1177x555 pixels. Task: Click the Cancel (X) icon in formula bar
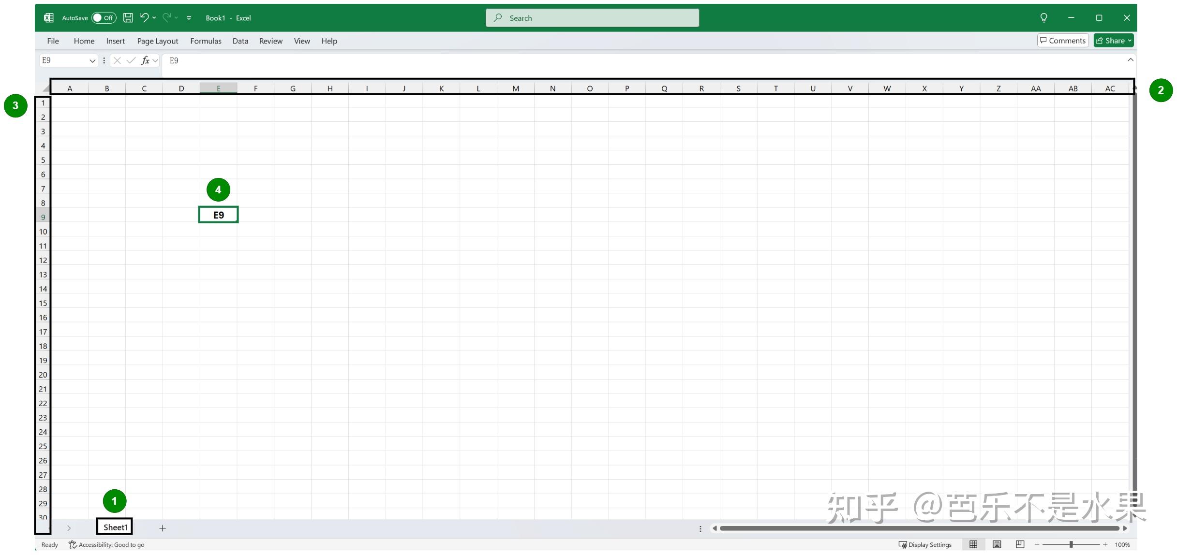(117, 60)
